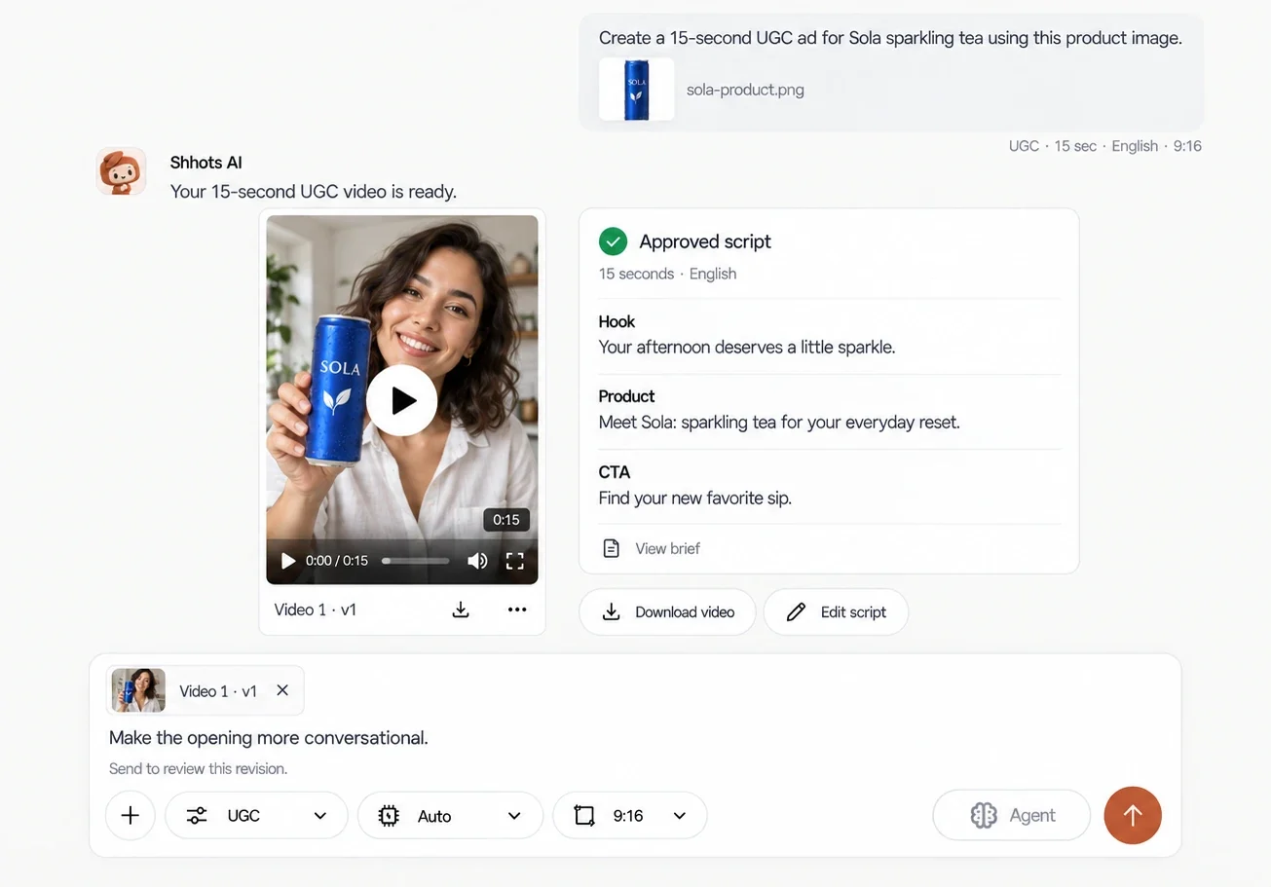The image size is (1271, 887).
Task: Click the sliders icon in the UGC selector
Action: pos(197,815)
